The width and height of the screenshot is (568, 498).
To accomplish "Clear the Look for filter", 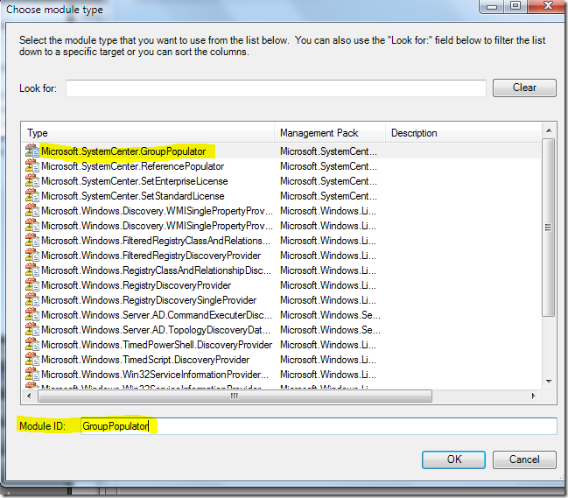I will pos(524,88).
